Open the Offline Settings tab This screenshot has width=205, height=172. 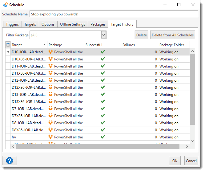[x=72, y=24]
